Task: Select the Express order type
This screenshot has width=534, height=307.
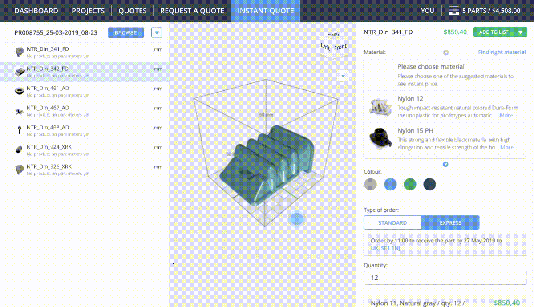Action: (x=450, y=223)
